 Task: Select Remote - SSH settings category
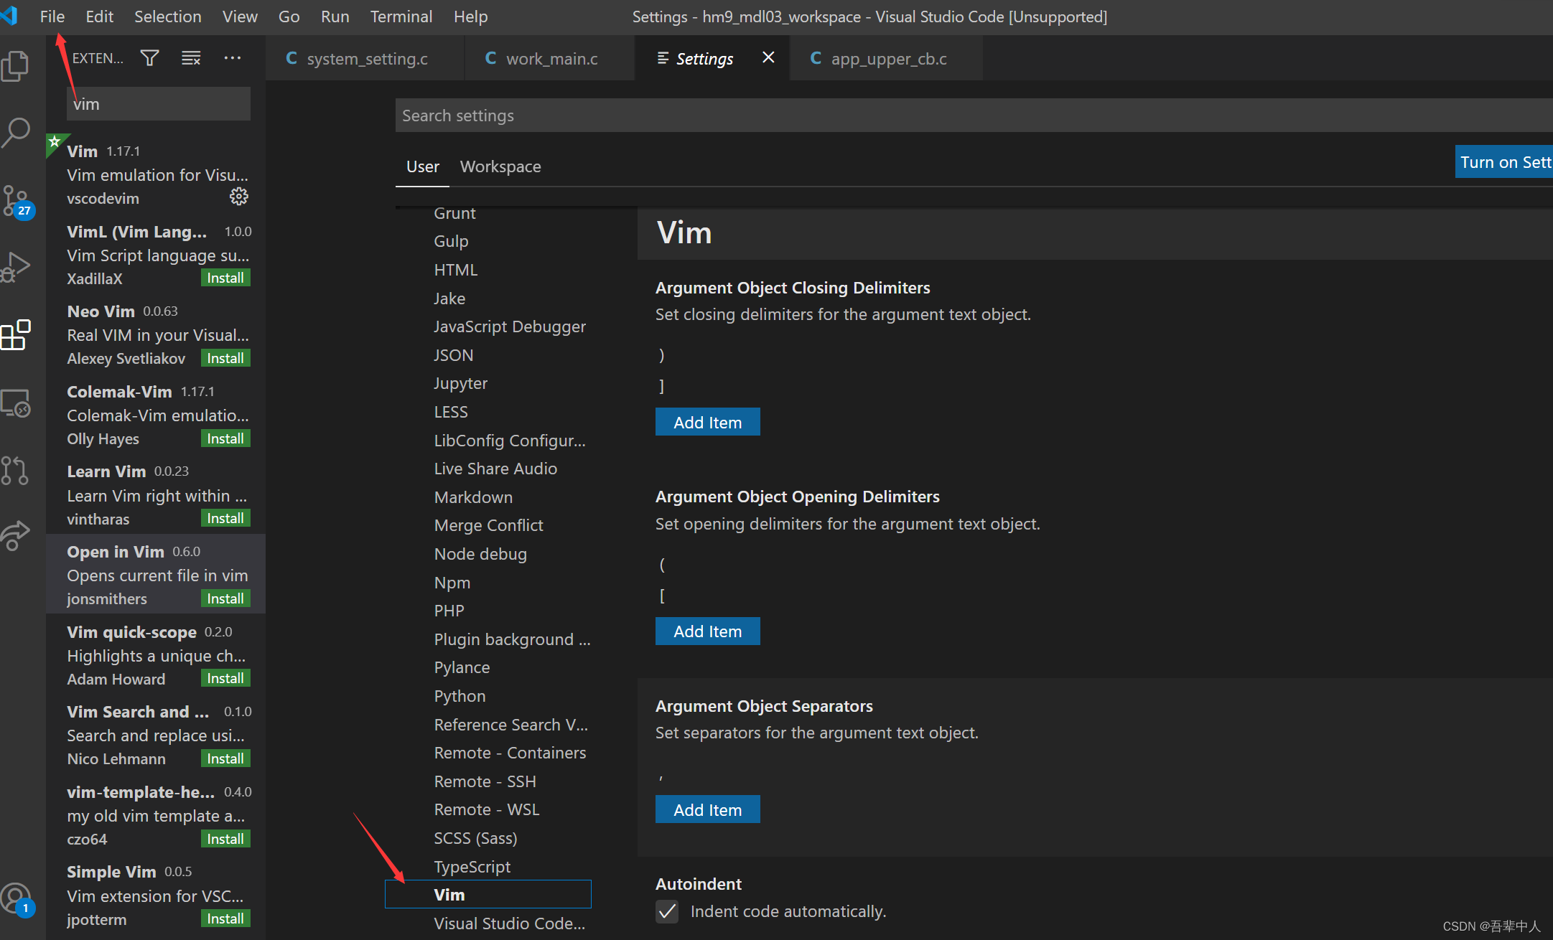(485, 781)
